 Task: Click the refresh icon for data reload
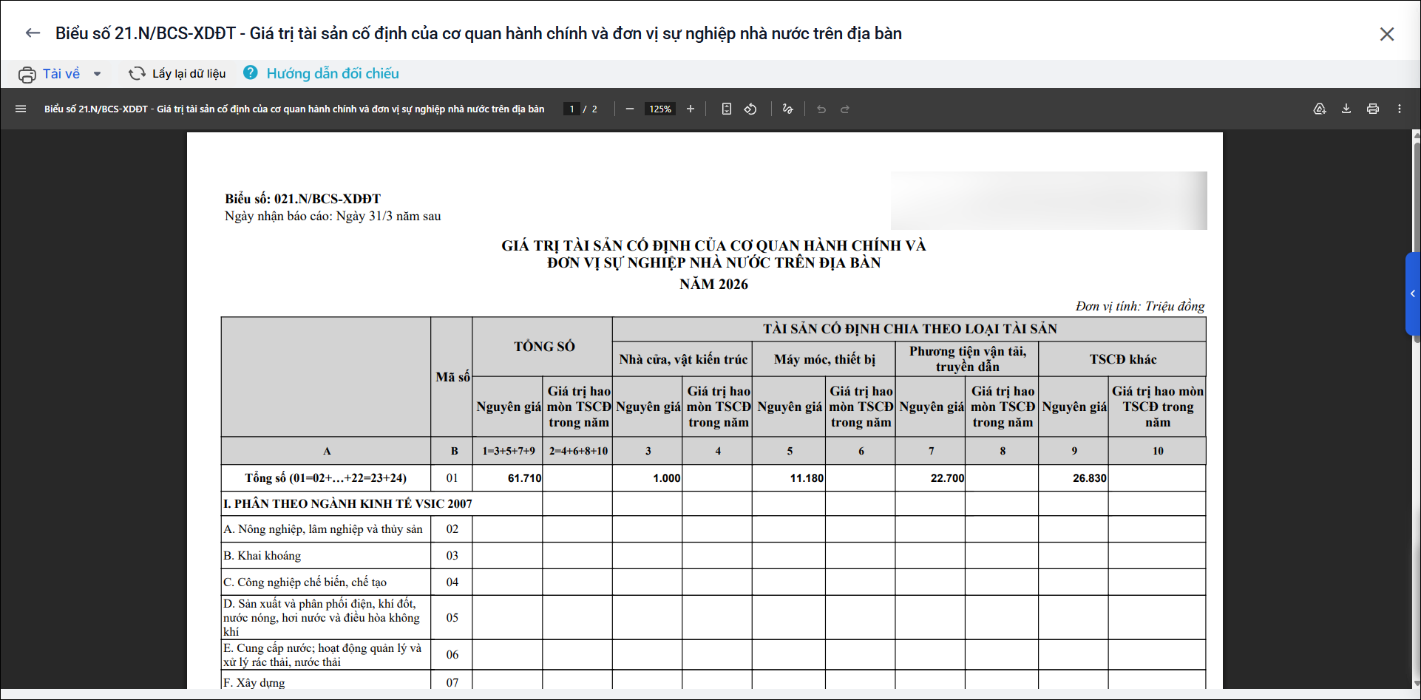tap(137, 73)
